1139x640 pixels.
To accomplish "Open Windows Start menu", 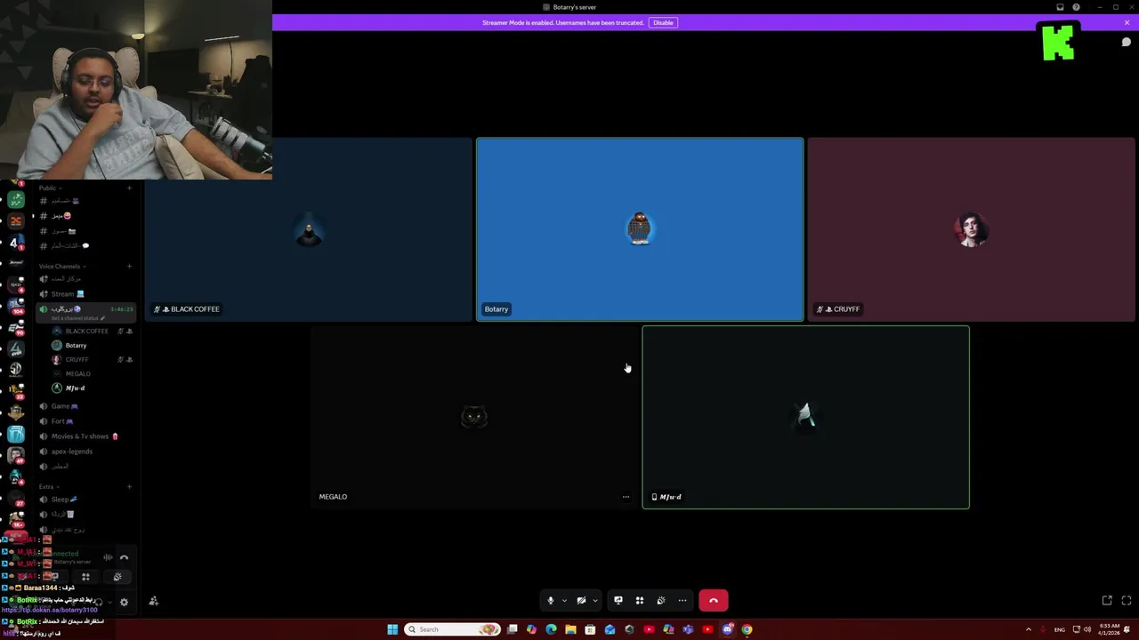I will pyautogui.click(x=392, y=629).
